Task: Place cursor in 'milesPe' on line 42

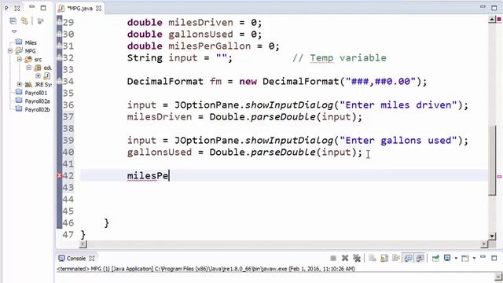Action: coord(148,176)
